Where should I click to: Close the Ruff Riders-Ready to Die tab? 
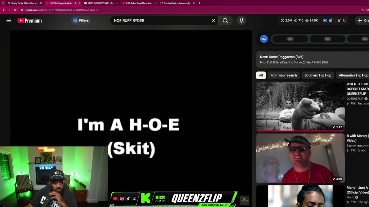pos(79,3)
